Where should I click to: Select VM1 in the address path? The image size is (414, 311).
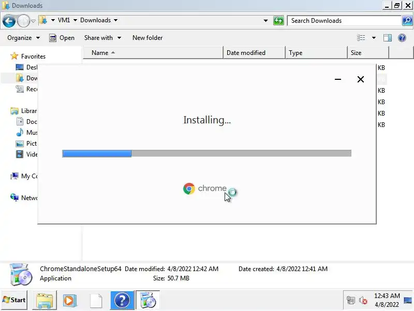(x=64, y=20)
